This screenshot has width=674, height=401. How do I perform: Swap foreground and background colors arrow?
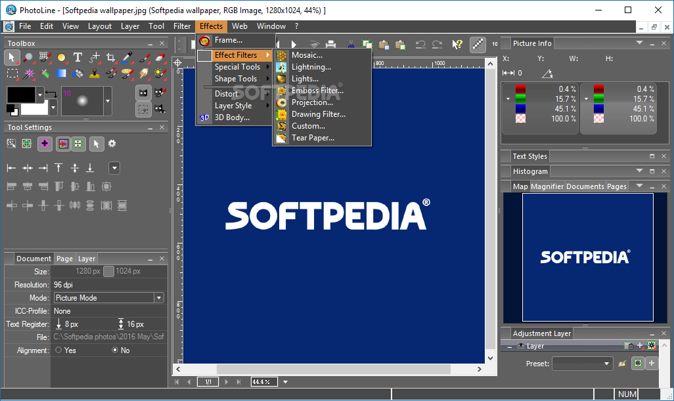[x=51, y=93]
